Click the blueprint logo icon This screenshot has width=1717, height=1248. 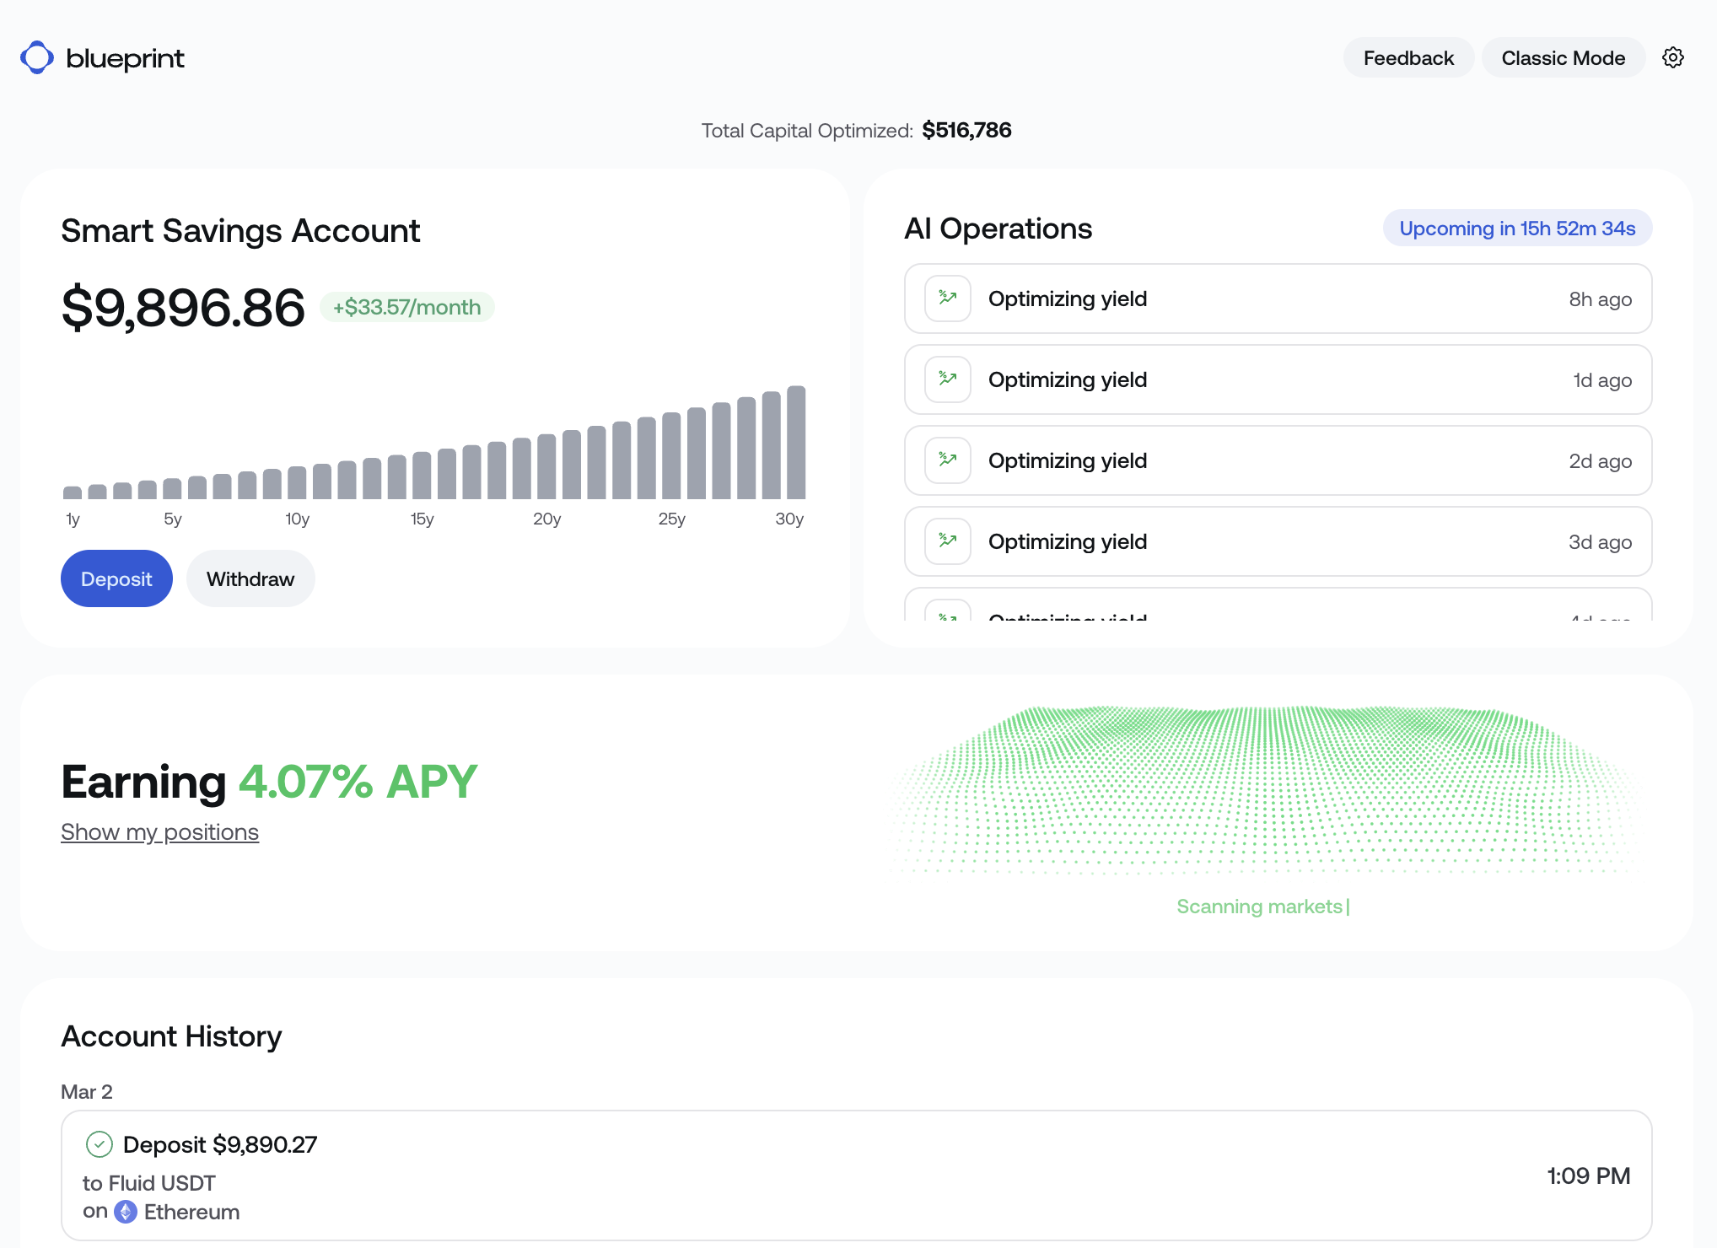[37, 57]
